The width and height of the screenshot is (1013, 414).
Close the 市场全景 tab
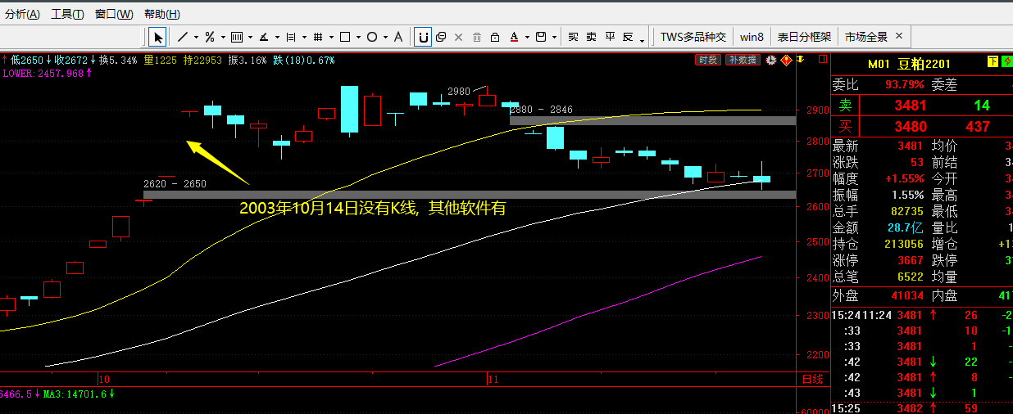(x=899, y=36)
